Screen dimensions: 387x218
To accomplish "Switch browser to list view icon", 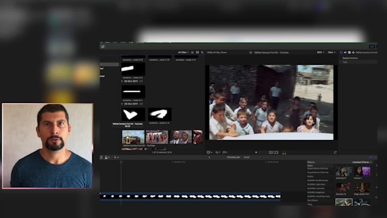I will (192, 52).
